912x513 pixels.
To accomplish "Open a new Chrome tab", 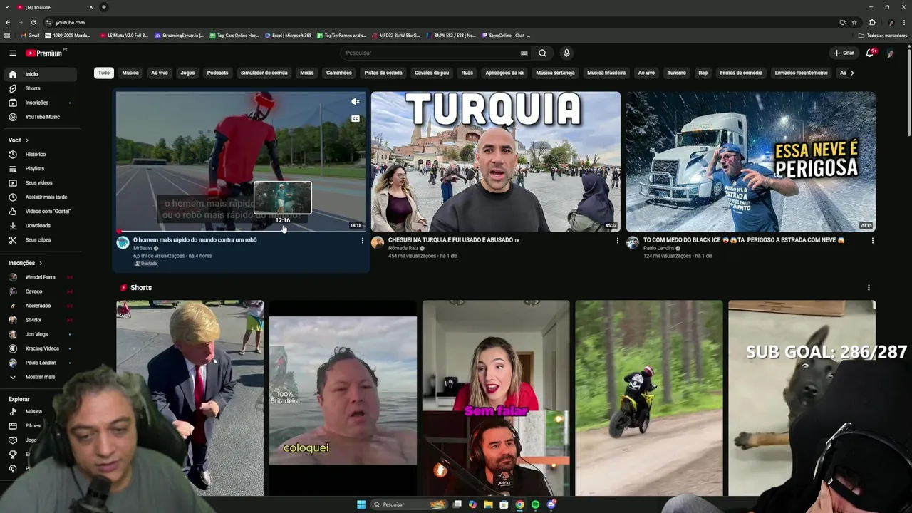I will pyautogui.click(x=103, y=7).
